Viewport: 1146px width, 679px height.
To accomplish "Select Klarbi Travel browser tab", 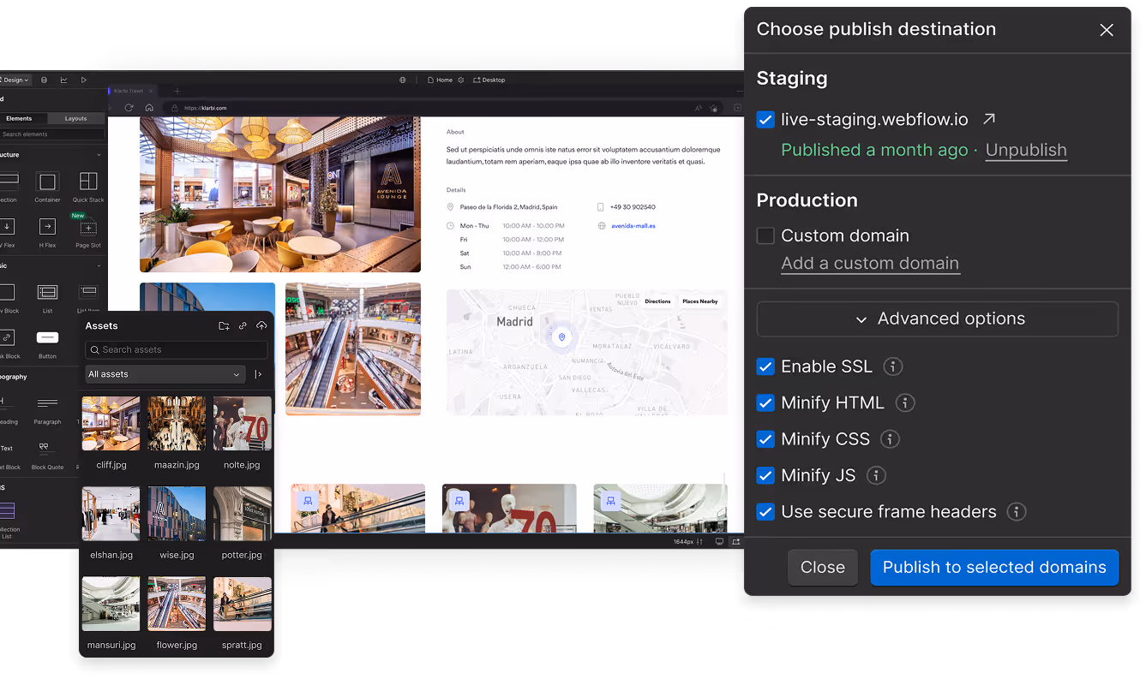I will point(132,91).
